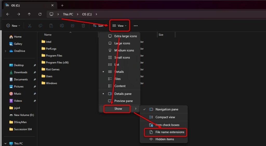This screenshot has width=266, height=146.
Task: Go up one level with Up arrow
Action: tap(29, 14)
